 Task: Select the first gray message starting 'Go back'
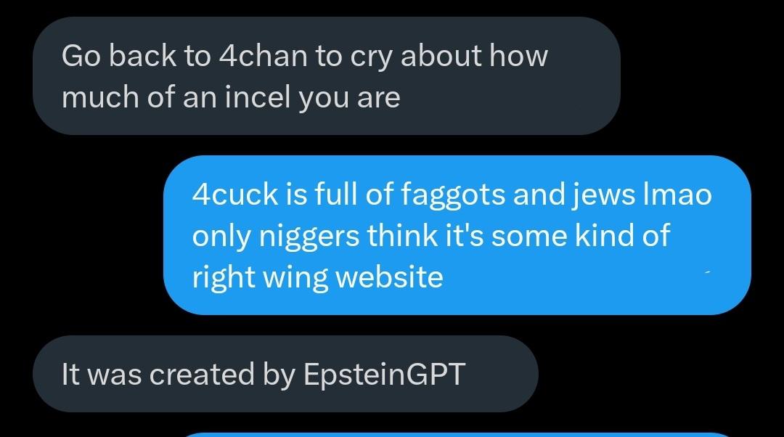[x=327, y=75]
